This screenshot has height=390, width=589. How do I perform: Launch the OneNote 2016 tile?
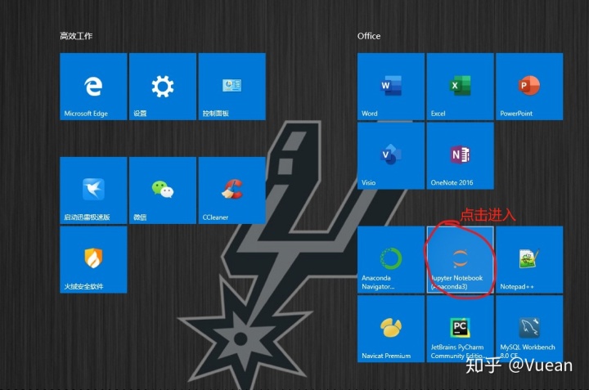460,156
